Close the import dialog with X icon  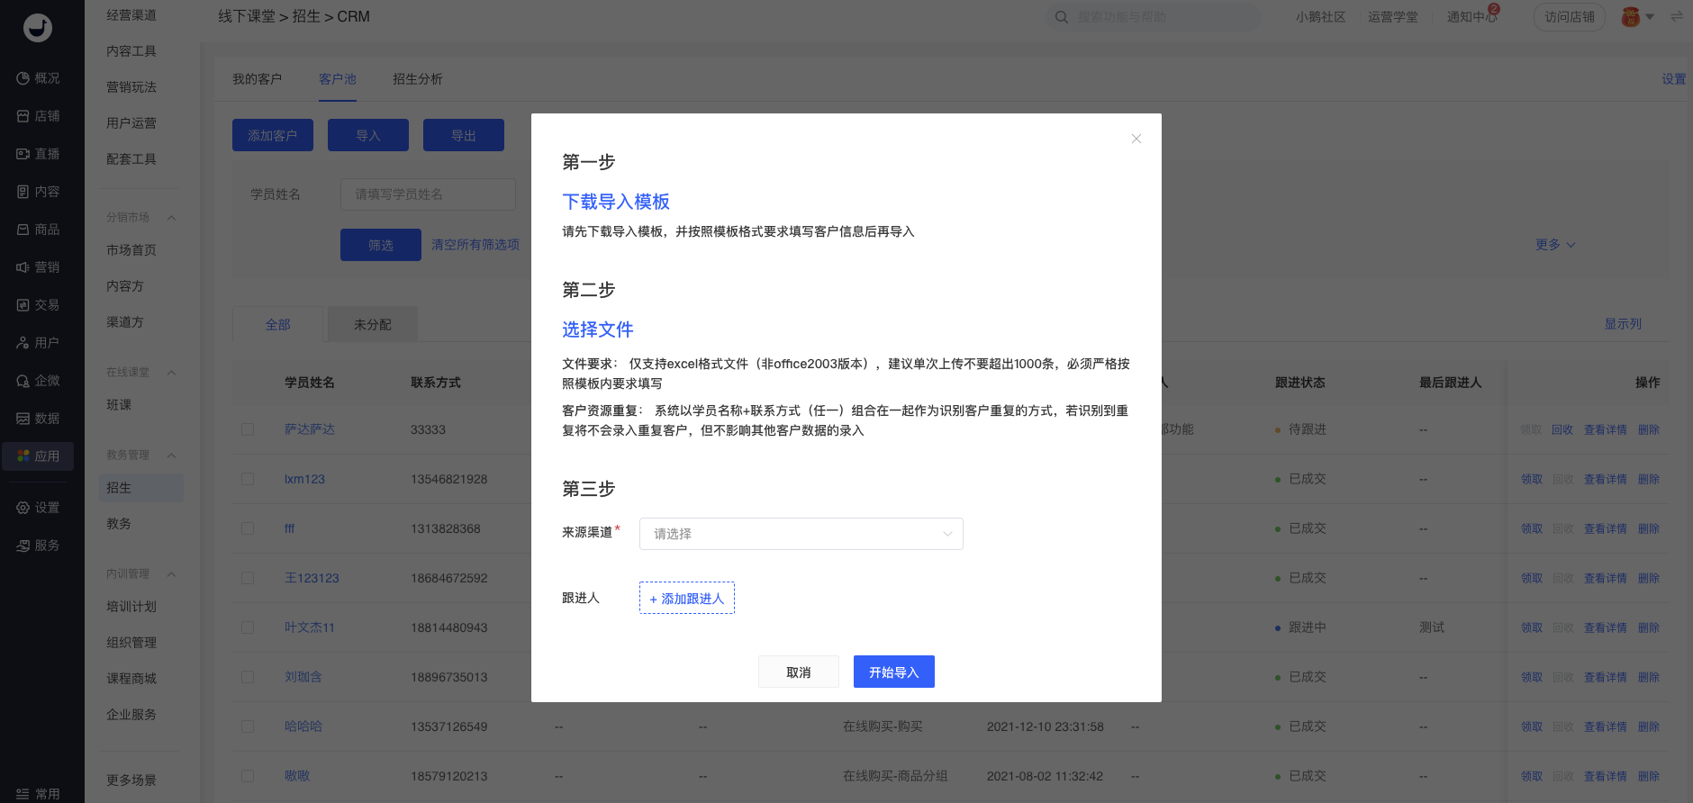coord(1136,139)
